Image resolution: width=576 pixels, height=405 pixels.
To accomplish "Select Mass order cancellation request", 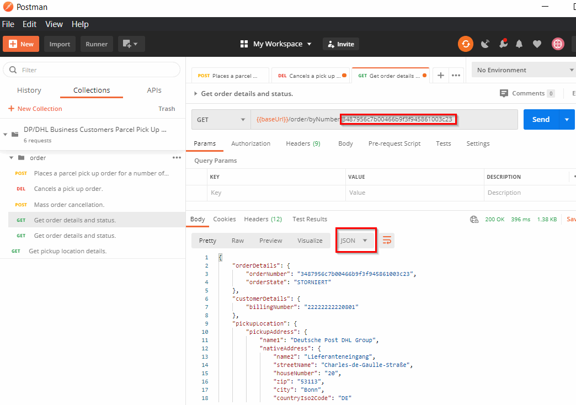I will 68,205.
